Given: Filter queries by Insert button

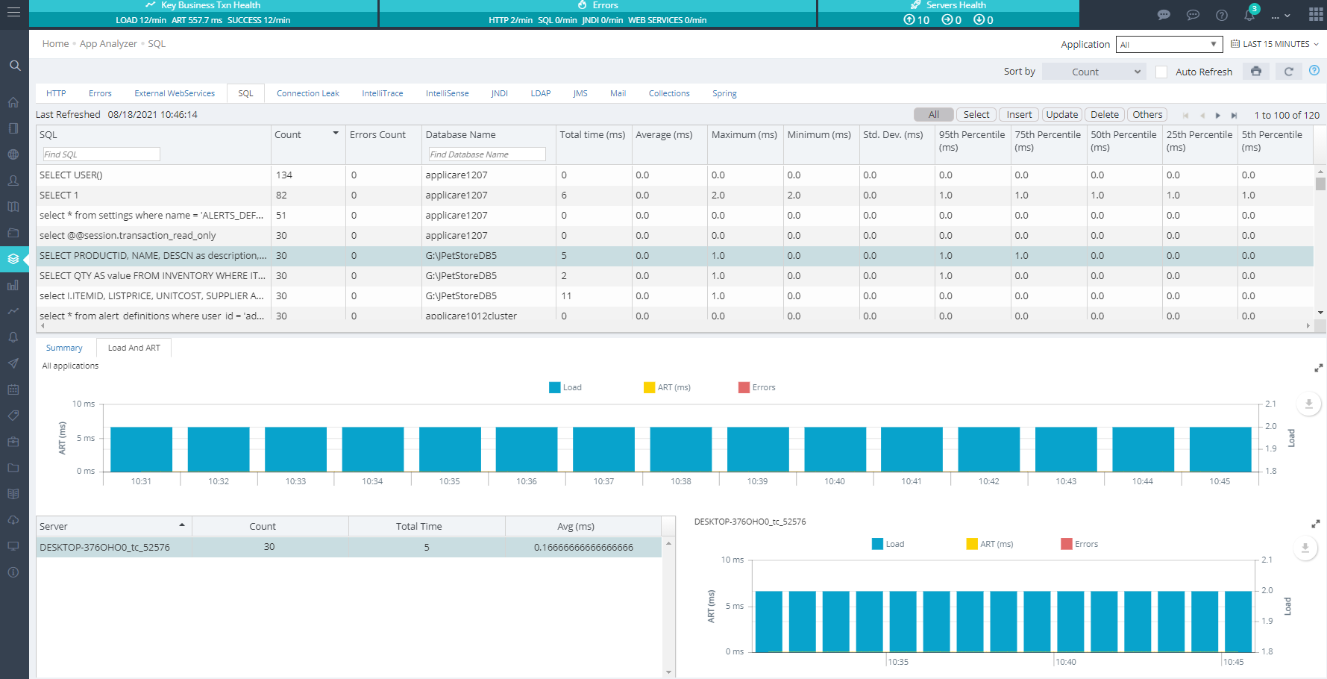Looking at the screenshot, I should point(1019,115).
